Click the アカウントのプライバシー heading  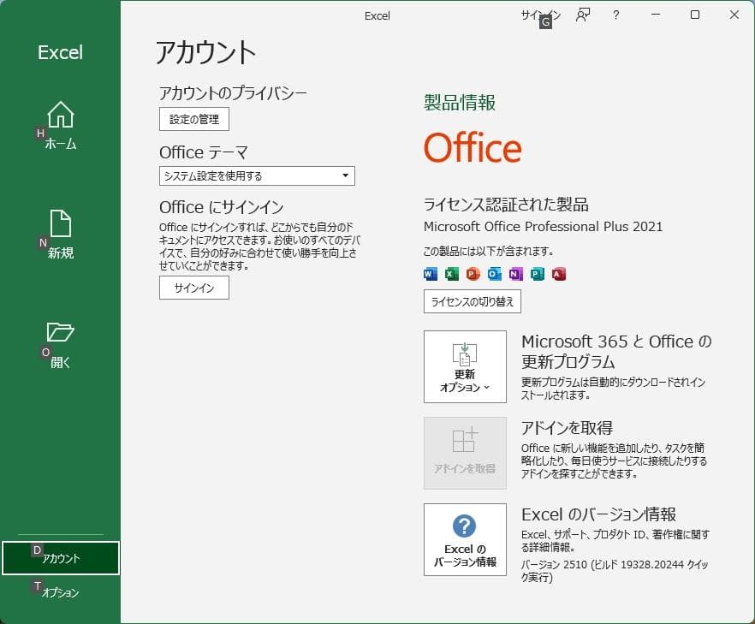[x=233, y=93]
